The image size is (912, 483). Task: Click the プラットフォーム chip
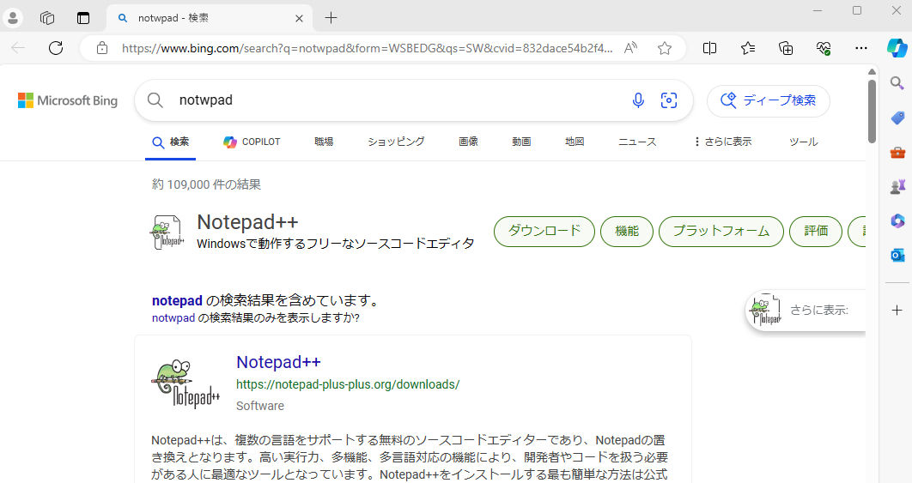(721, 232)
